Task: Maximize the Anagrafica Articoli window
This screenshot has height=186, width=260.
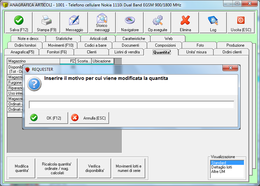Action: pos(237,3)
